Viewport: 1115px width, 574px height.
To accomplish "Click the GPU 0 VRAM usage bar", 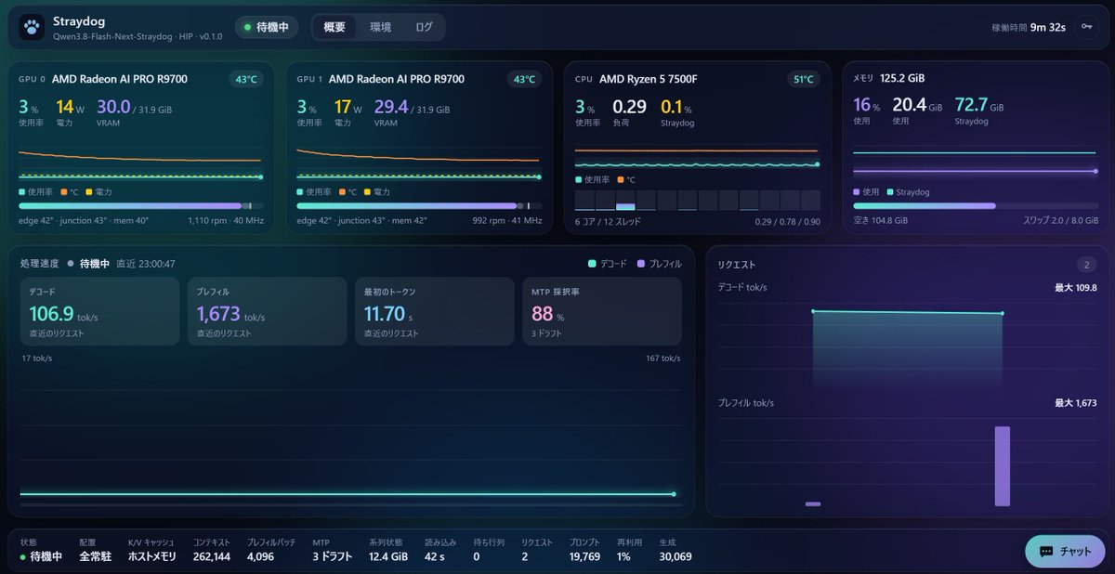I will click(x=141, y=206).
